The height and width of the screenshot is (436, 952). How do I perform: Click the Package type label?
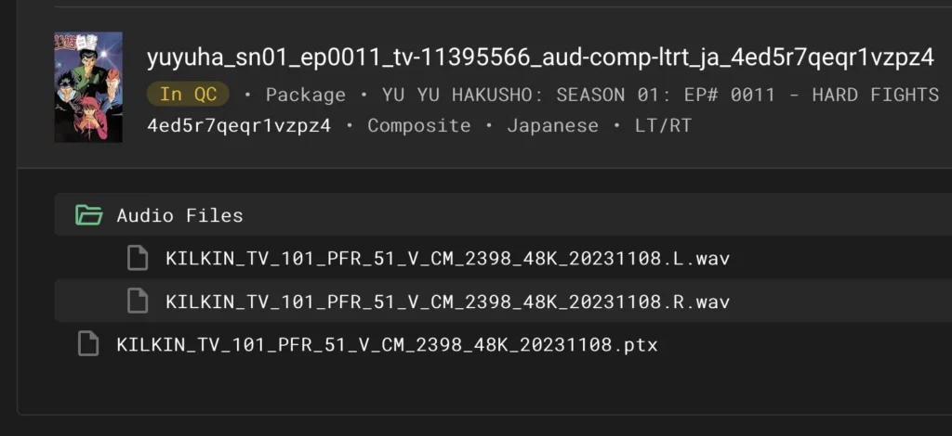[x=305, y=95]
